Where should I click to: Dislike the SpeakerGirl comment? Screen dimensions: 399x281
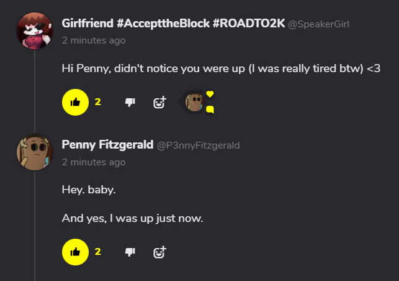(x=130, y=102)
